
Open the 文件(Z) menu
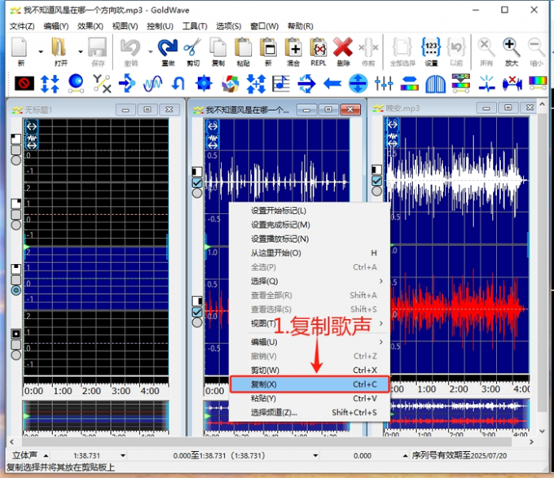[x=22, y=26]
